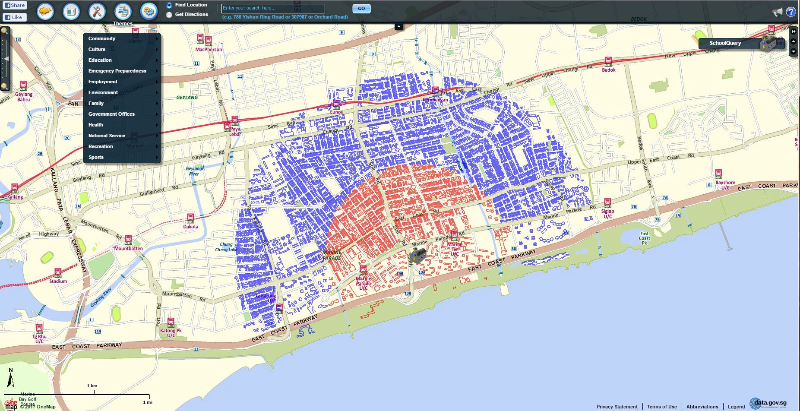Click the down arrow in layer panel

(794, 52)
